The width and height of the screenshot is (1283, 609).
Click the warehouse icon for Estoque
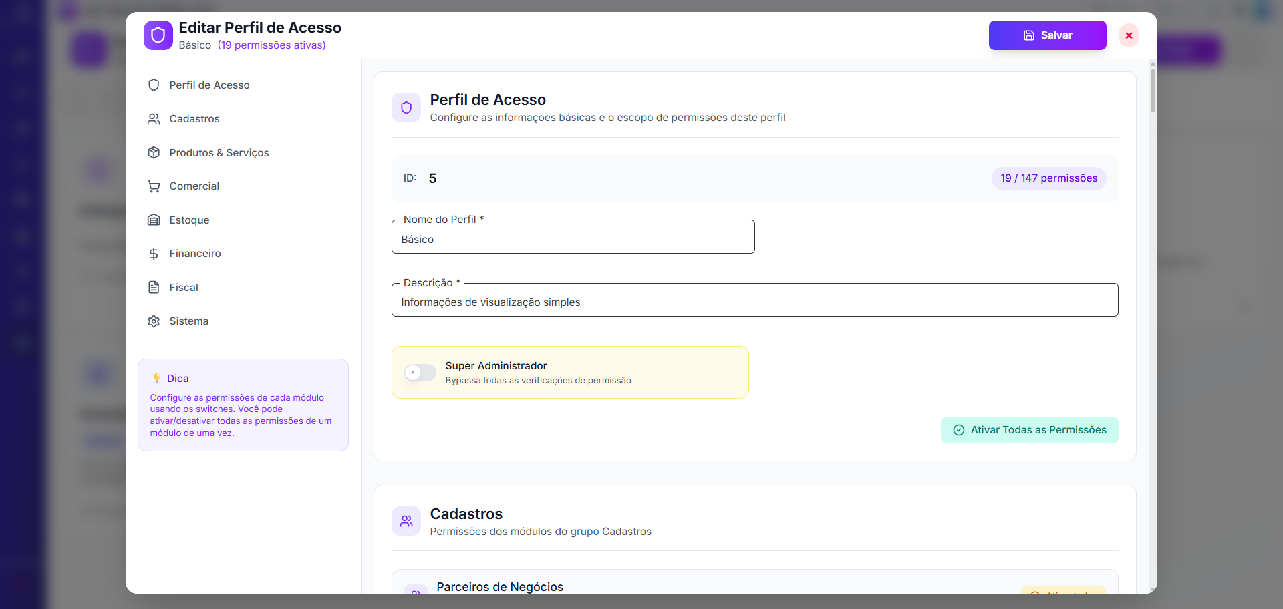[154, 220]
